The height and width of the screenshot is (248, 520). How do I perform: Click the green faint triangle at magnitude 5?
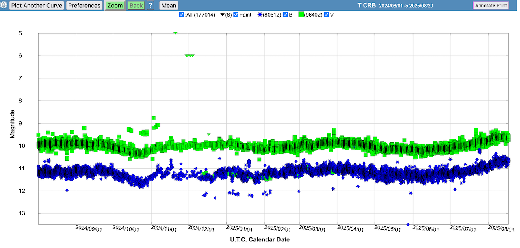pyautogui.click(x=175, y=33)
